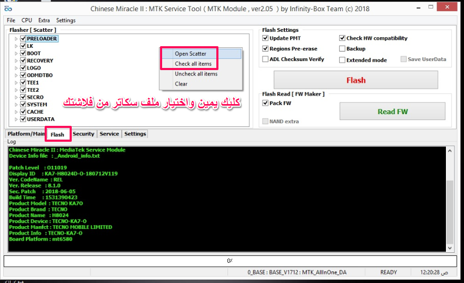
Task: Switch to the Flash tab
Action: click(57, 134)
